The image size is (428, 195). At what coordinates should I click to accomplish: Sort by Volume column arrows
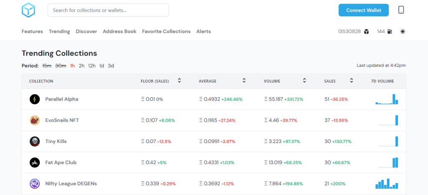(304, 80)
